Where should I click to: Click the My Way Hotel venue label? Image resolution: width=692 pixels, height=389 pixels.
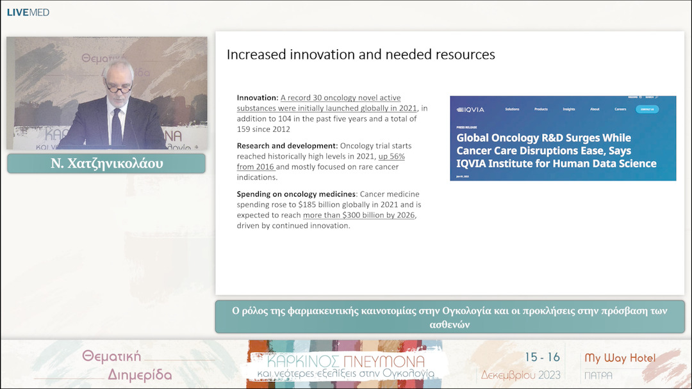point(620,358)
